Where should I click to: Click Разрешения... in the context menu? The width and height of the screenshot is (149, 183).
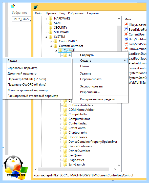click(x=100, y=92)
